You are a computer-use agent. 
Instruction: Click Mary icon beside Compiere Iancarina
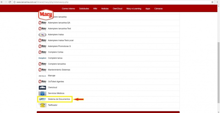pyautogui.click(x=42, y=64)
